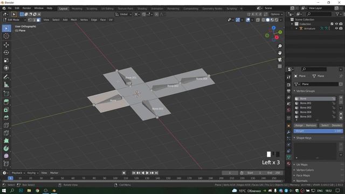Image resolution: width=345 pixels, height=194 pixels.
Task: Toggle X-ray display
Action: pyautogui.click(x=258, y=20)
